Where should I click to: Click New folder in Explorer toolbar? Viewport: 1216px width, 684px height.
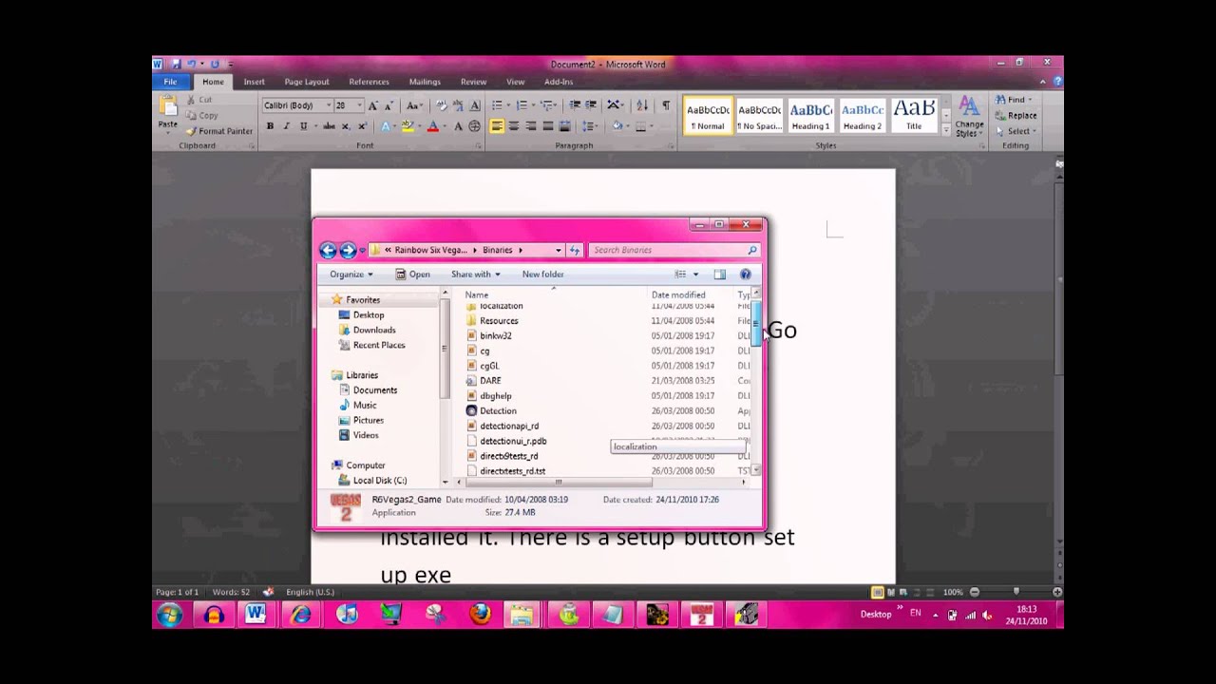click(x=542, y=275)
